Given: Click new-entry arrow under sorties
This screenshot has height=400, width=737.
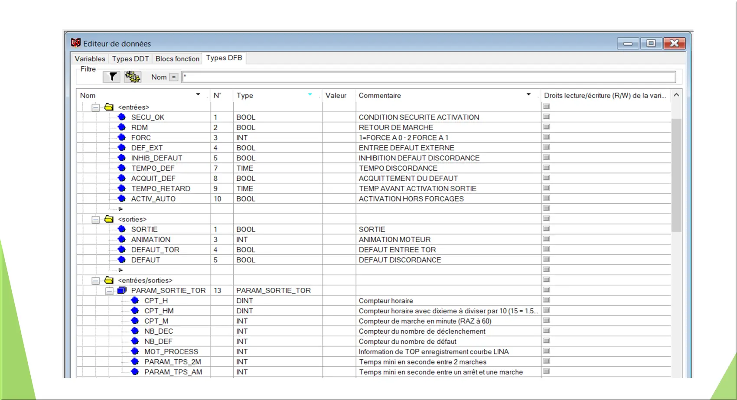Looking at the screenshot, I should [x=121, y=270].
